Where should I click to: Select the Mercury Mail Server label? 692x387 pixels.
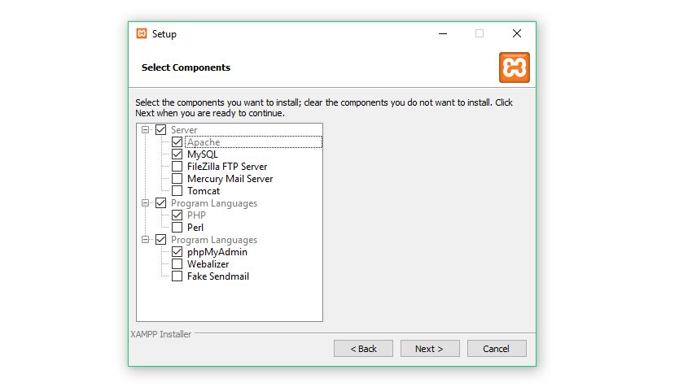pyautogui.click(x=230, y=179)
